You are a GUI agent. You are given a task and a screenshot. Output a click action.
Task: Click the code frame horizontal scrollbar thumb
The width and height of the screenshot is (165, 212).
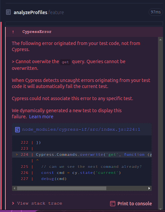62,188
